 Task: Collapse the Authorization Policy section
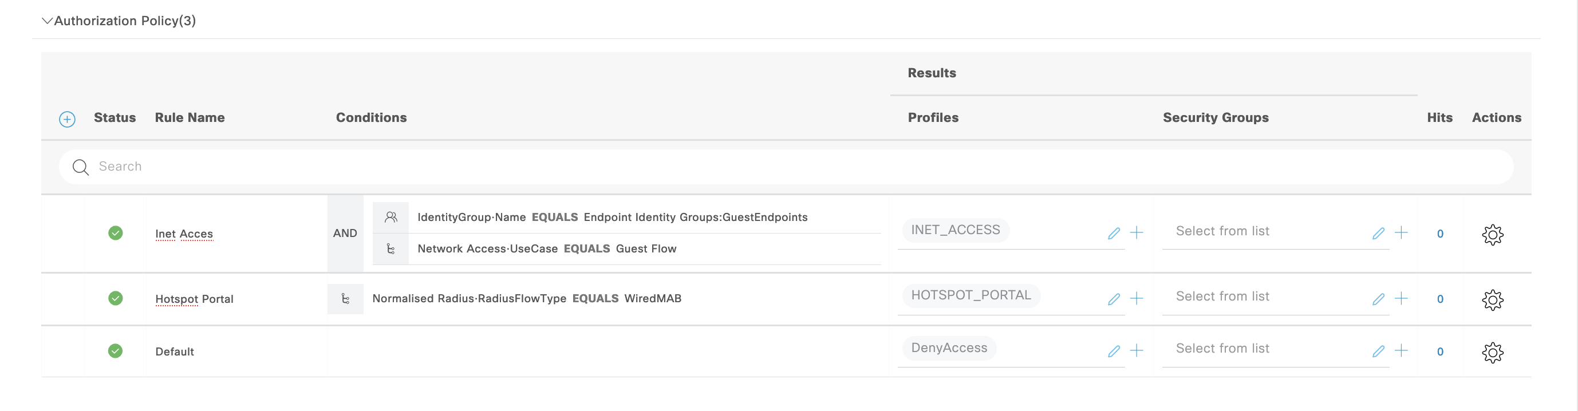click(46, 21)
